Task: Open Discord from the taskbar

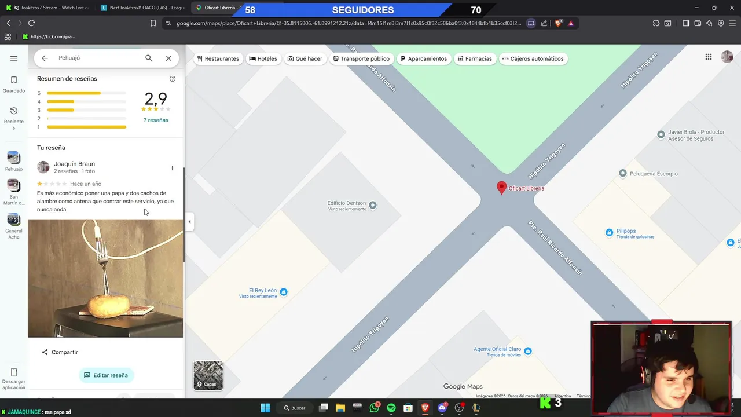Action: pyautogui.click(x=442, y=408)
